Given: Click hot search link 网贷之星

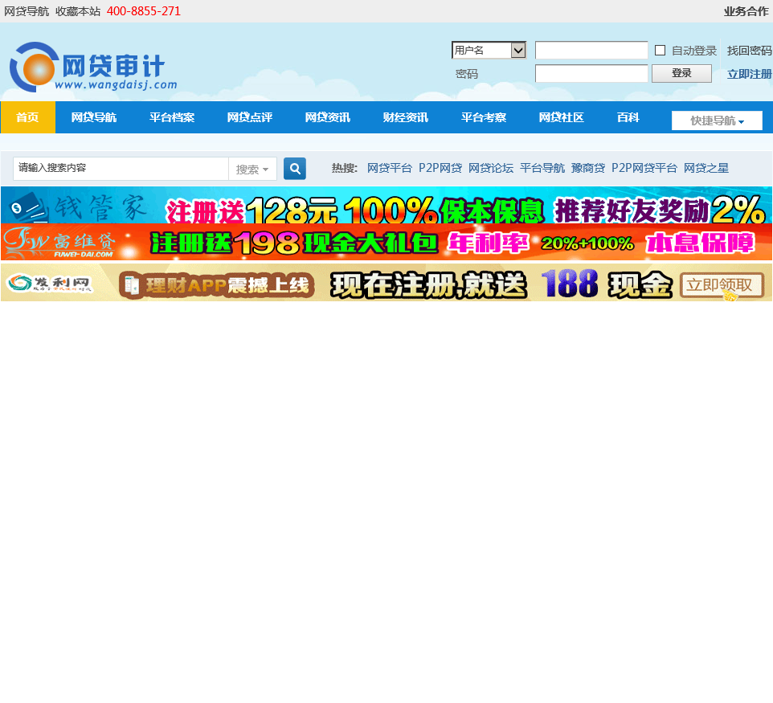Looking at the screenshot, I should coord(706,168).
